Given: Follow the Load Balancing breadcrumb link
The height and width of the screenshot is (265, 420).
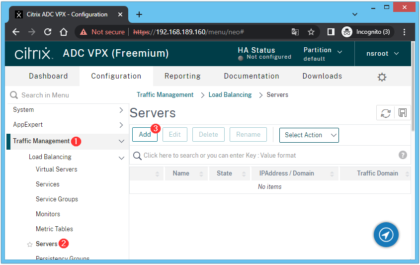Looking at the screenshot, I should click(x=230, y=95).
